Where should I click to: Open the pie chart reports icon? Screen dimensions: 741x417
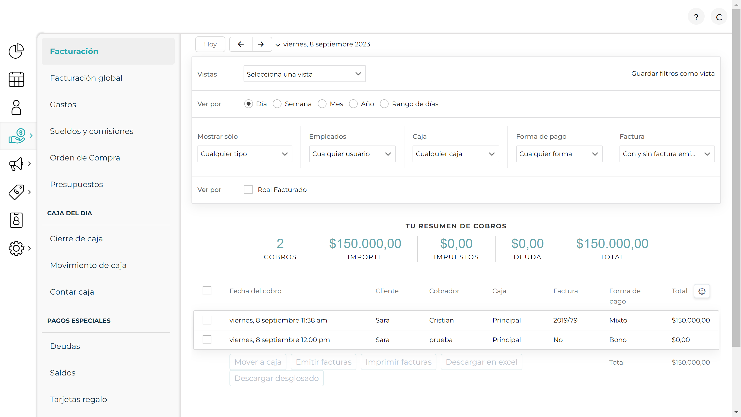coord(16,51)
